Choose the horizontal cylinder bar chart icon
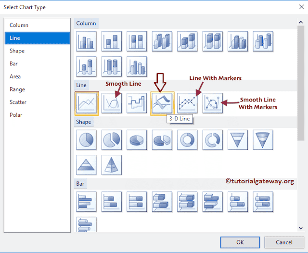The width and height of the screenshot is (308, 253). pyautogui.click(x=238, y=202)
